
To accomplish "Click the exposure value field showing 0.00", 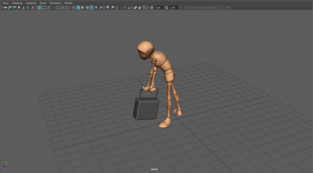I will (159, 8).
